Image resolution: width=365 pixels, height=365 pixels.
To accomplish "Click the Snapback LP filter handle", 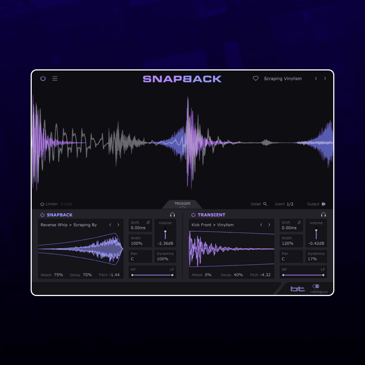I will (x=172, y=275).
